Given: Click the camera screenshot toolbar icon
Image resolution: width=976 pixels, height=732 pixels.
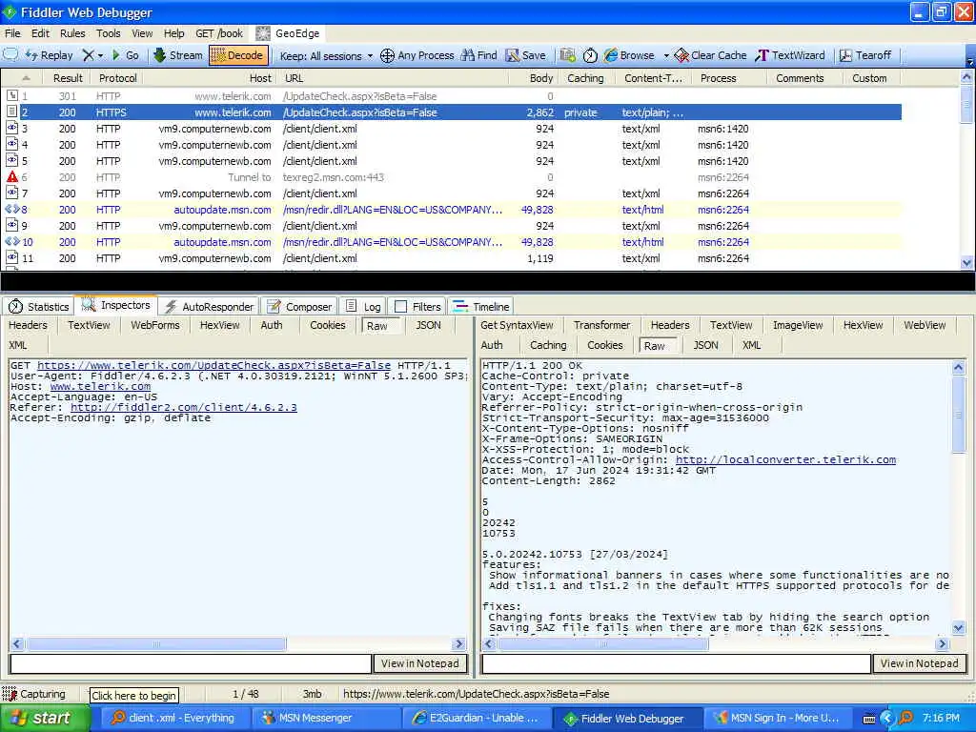Looking at the screenshot, I should (567, 55).
